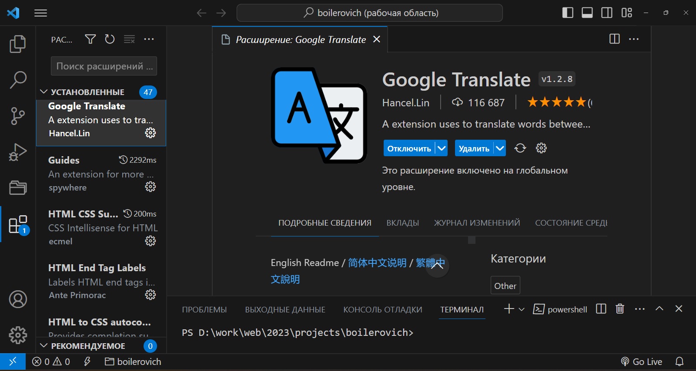Image resolution: width=696 pixels, height=371 pixels.
Task: Manage gear for HTML End Tag Labels
Action: [151, 295]
